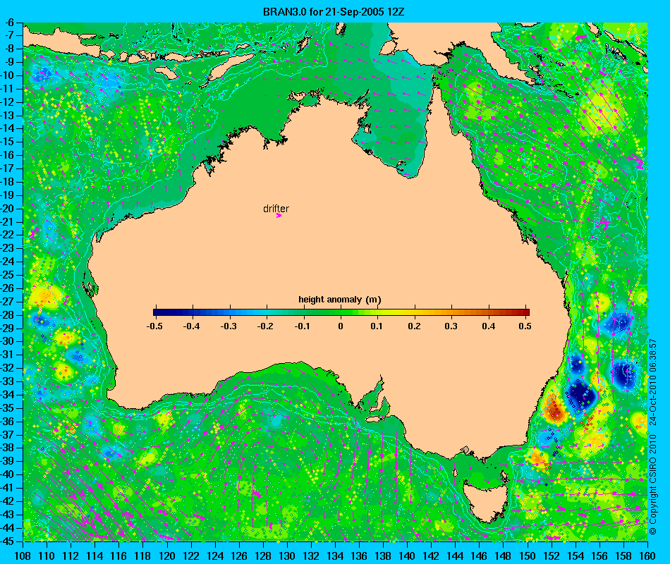Click the longitude axis label 108
Image resolution: width=670 pixels, height=564 pixels.
click(23, 556)
